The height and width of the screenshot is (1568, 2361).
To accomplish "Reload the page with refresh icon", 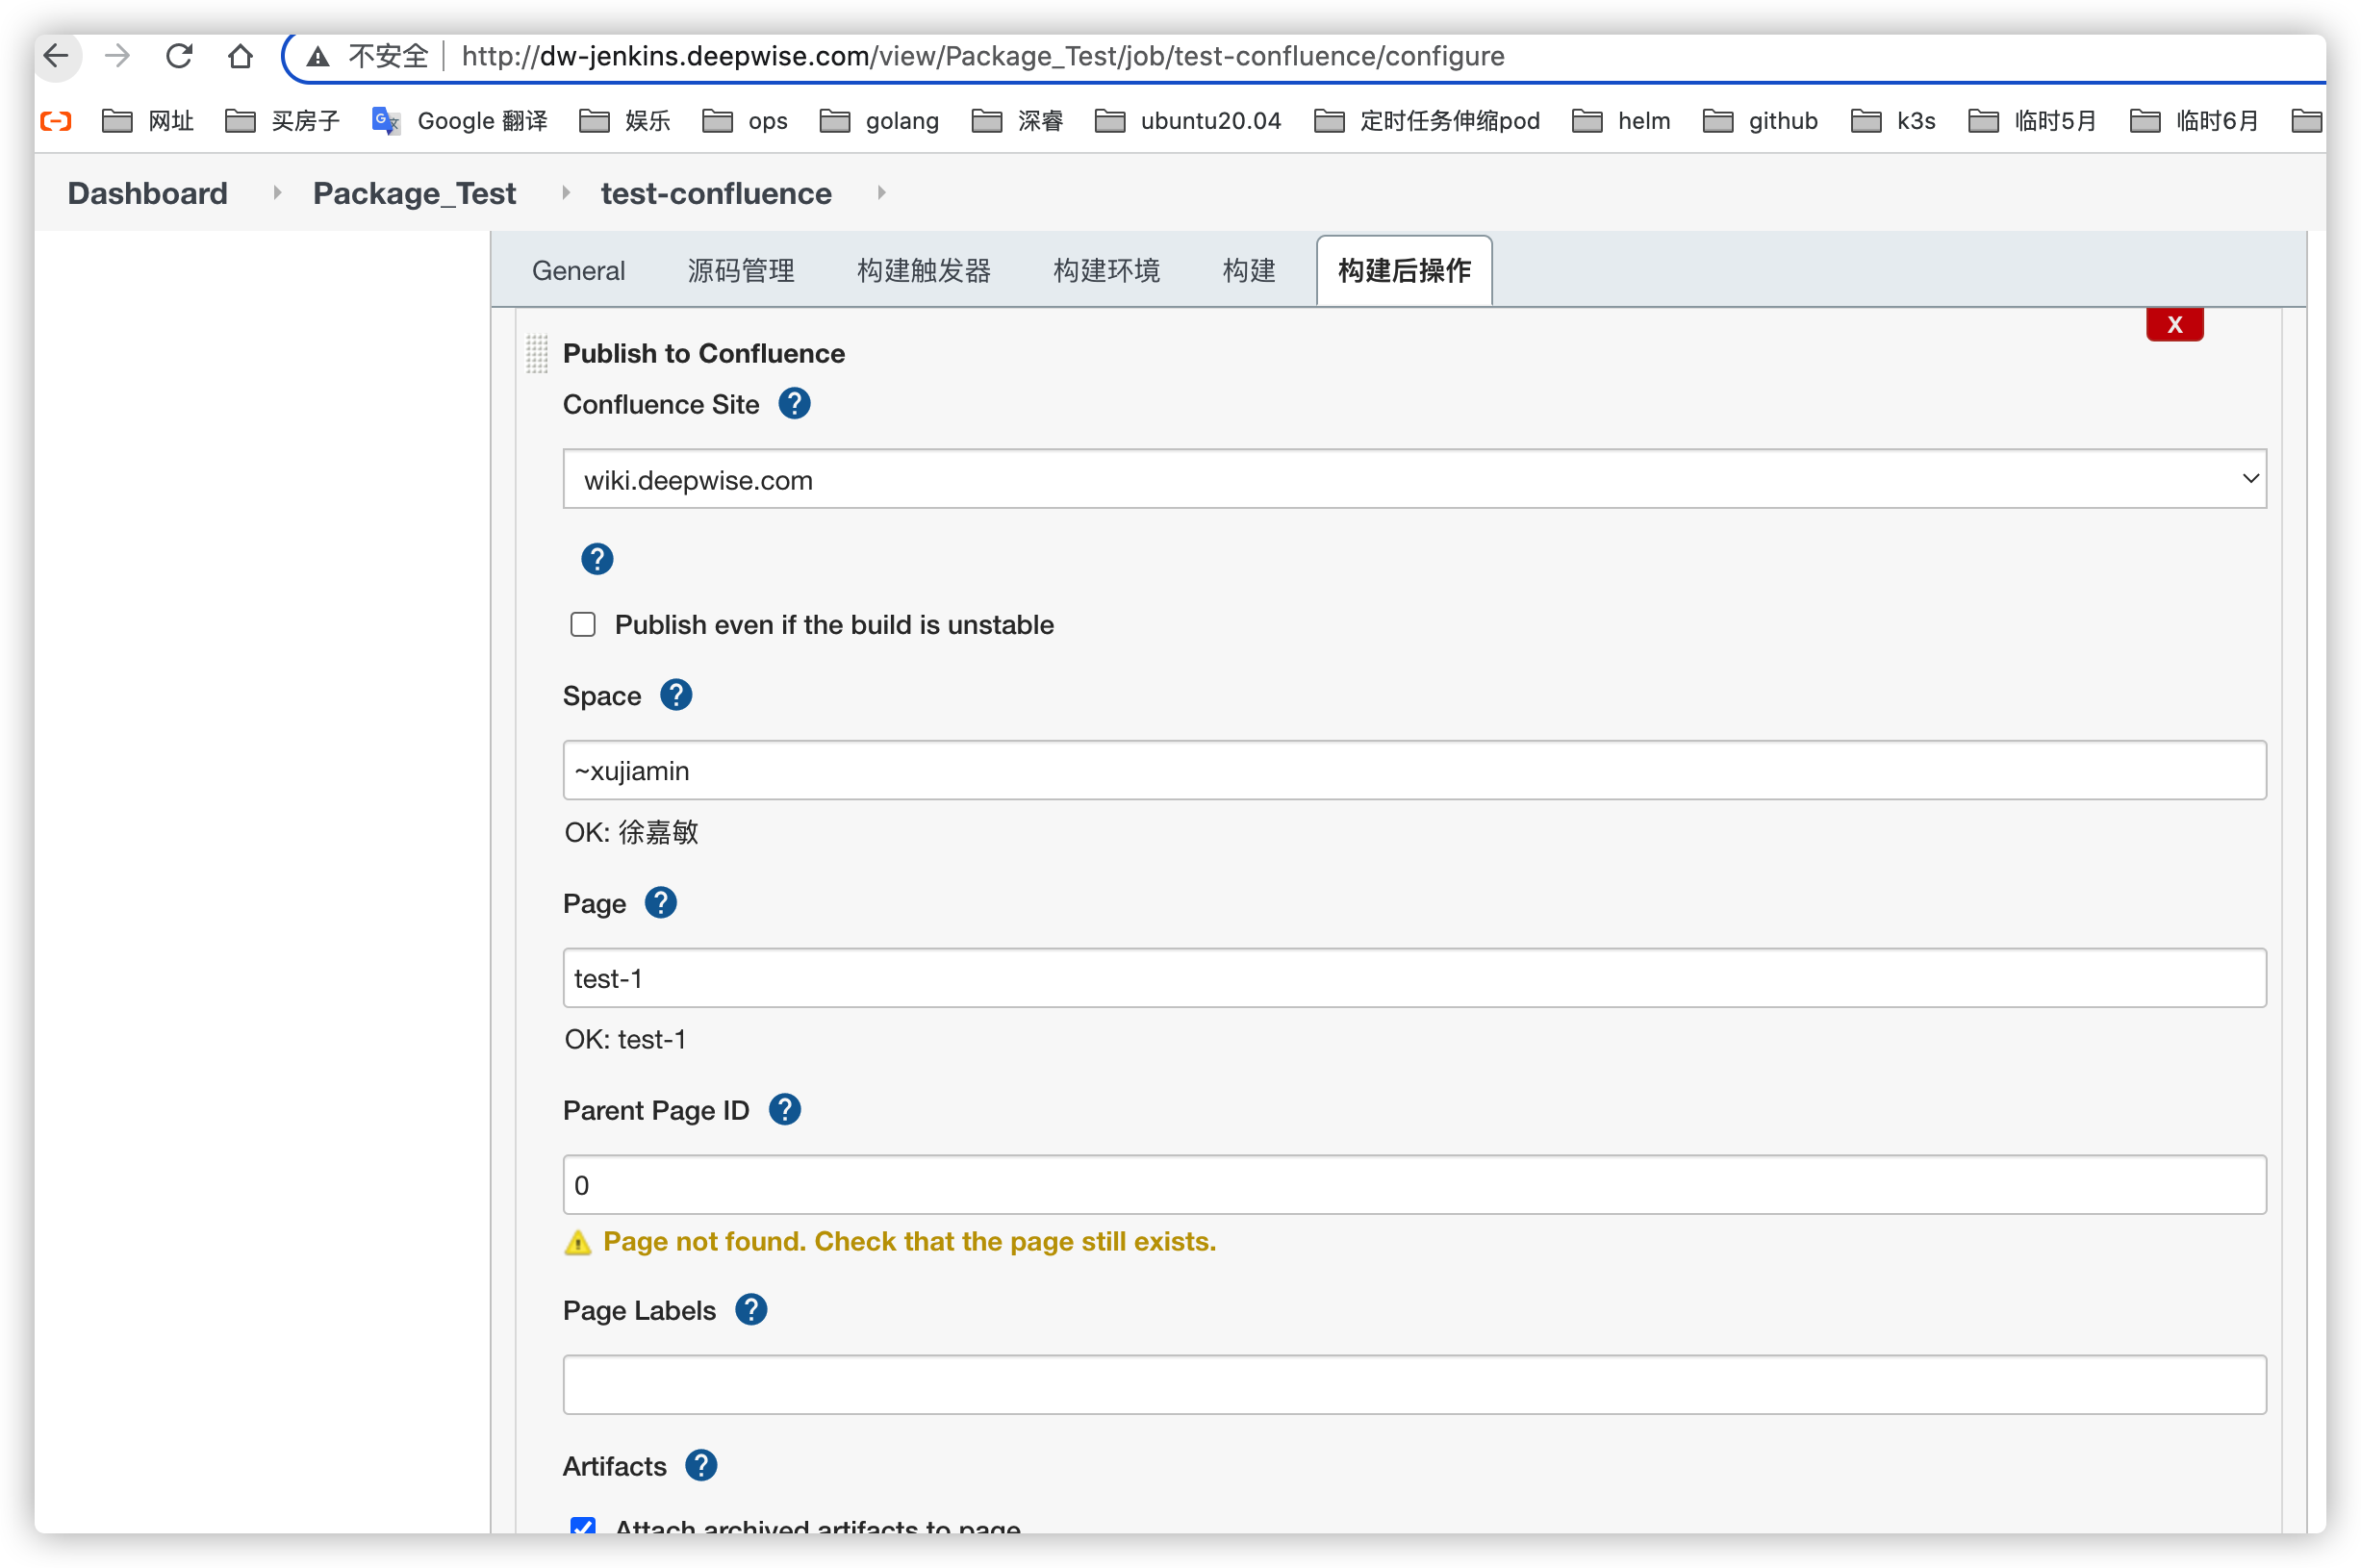I will point(179,56).
